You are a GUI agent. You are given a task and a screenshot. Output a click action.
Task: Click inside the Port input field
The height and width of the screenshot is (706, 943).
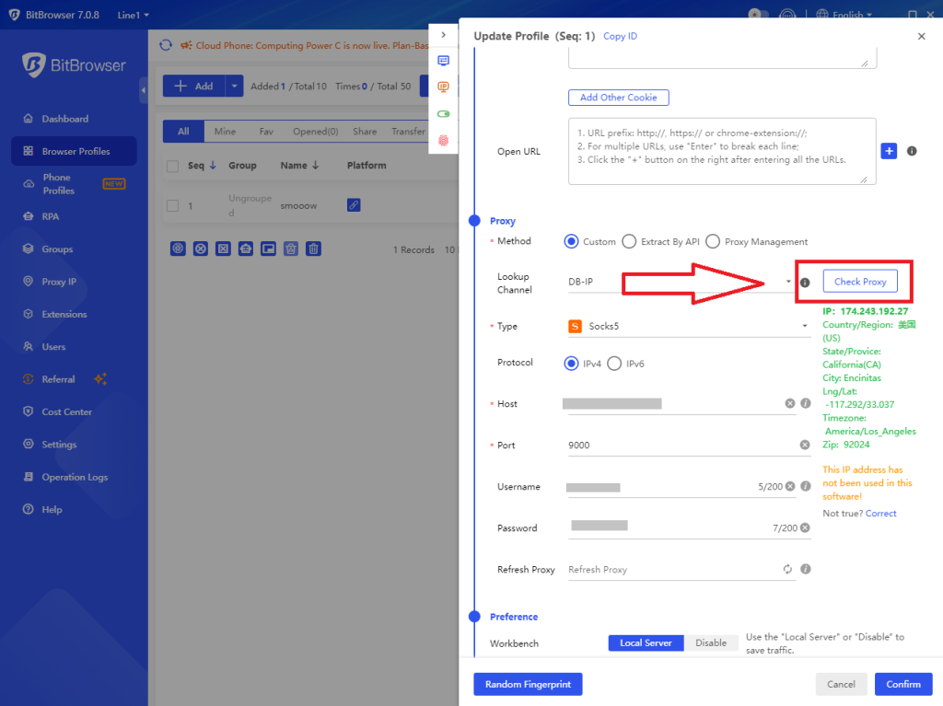click(681, 445)
